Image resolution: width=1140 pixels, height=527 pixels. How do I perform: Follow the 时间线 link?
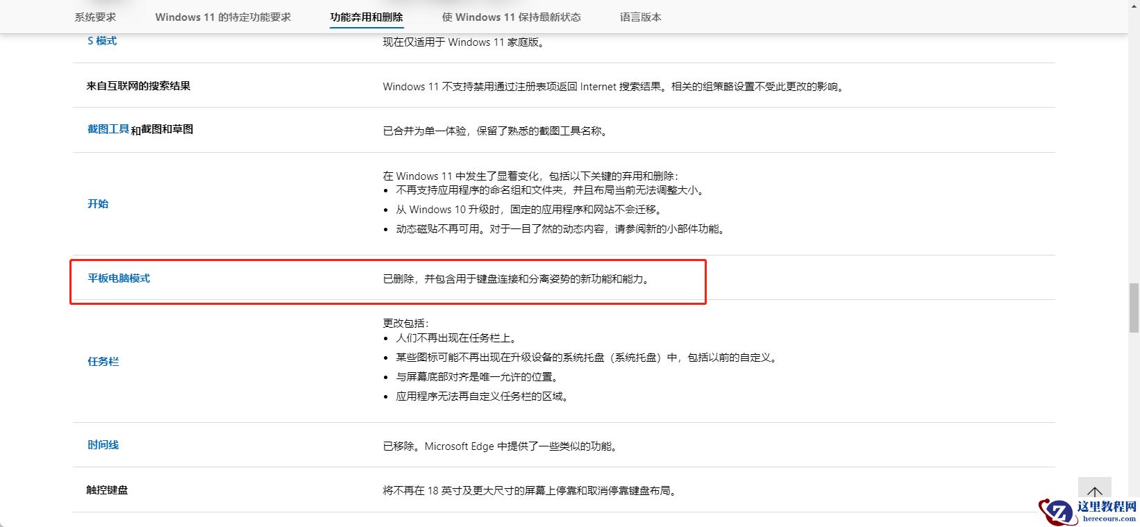[x=103, y=445]
